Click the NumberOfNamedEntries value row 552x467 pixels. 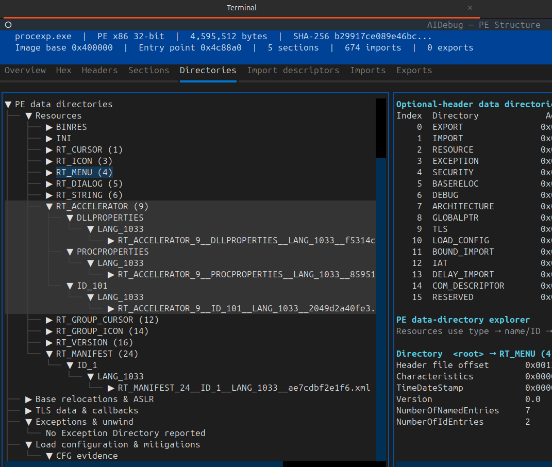(474, 411)
